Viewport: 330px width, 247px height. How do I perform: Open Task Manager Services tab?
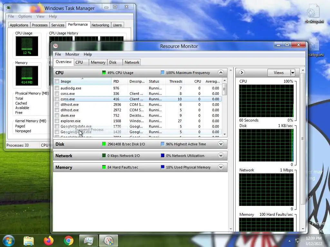pos(58,25)
